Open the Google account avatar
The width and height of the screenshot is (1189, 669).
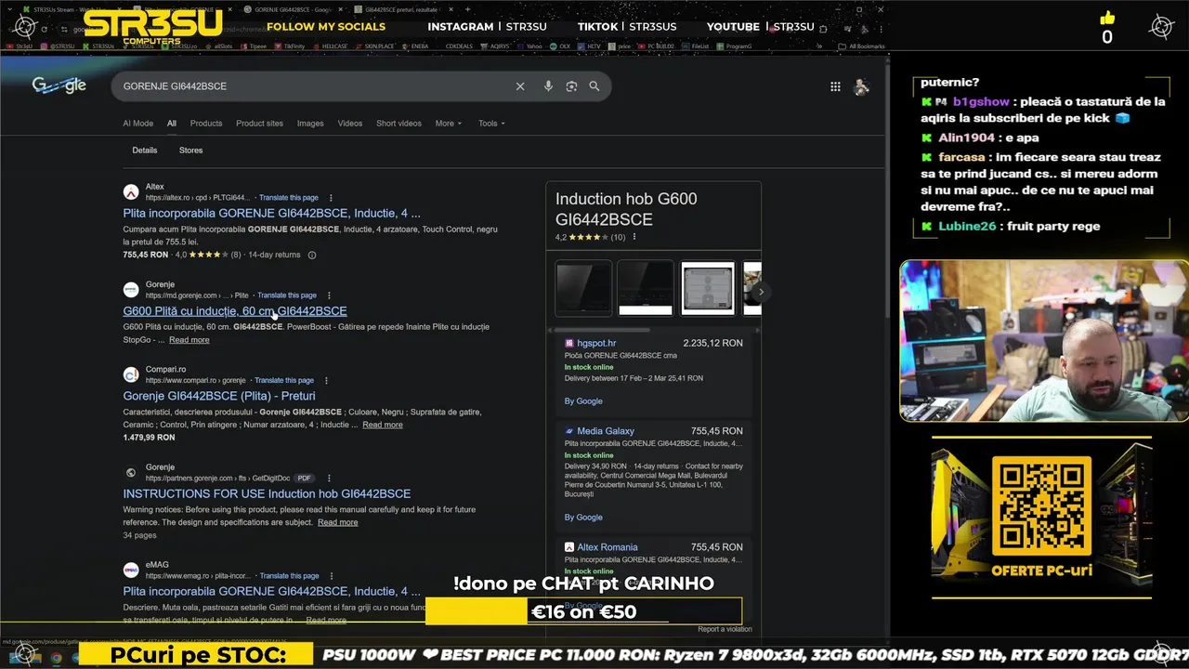tap(861, 86)
